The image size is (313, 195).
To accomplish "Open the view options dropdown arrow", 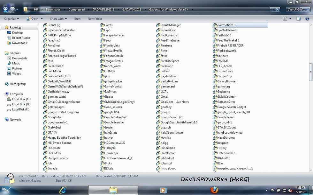I will 290,19.
